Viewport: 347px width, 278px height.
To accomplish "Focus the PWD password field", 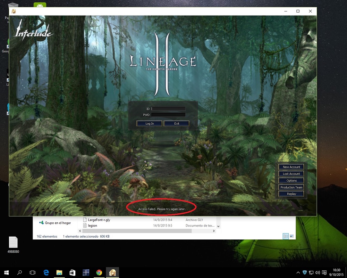I will (x=168, y=115).
